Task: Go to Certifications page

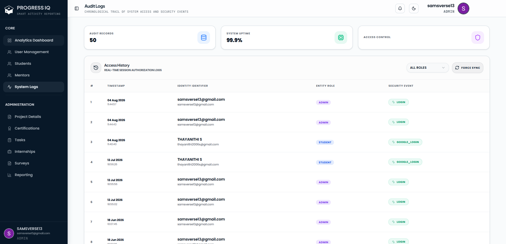Action: click(34, 128)
